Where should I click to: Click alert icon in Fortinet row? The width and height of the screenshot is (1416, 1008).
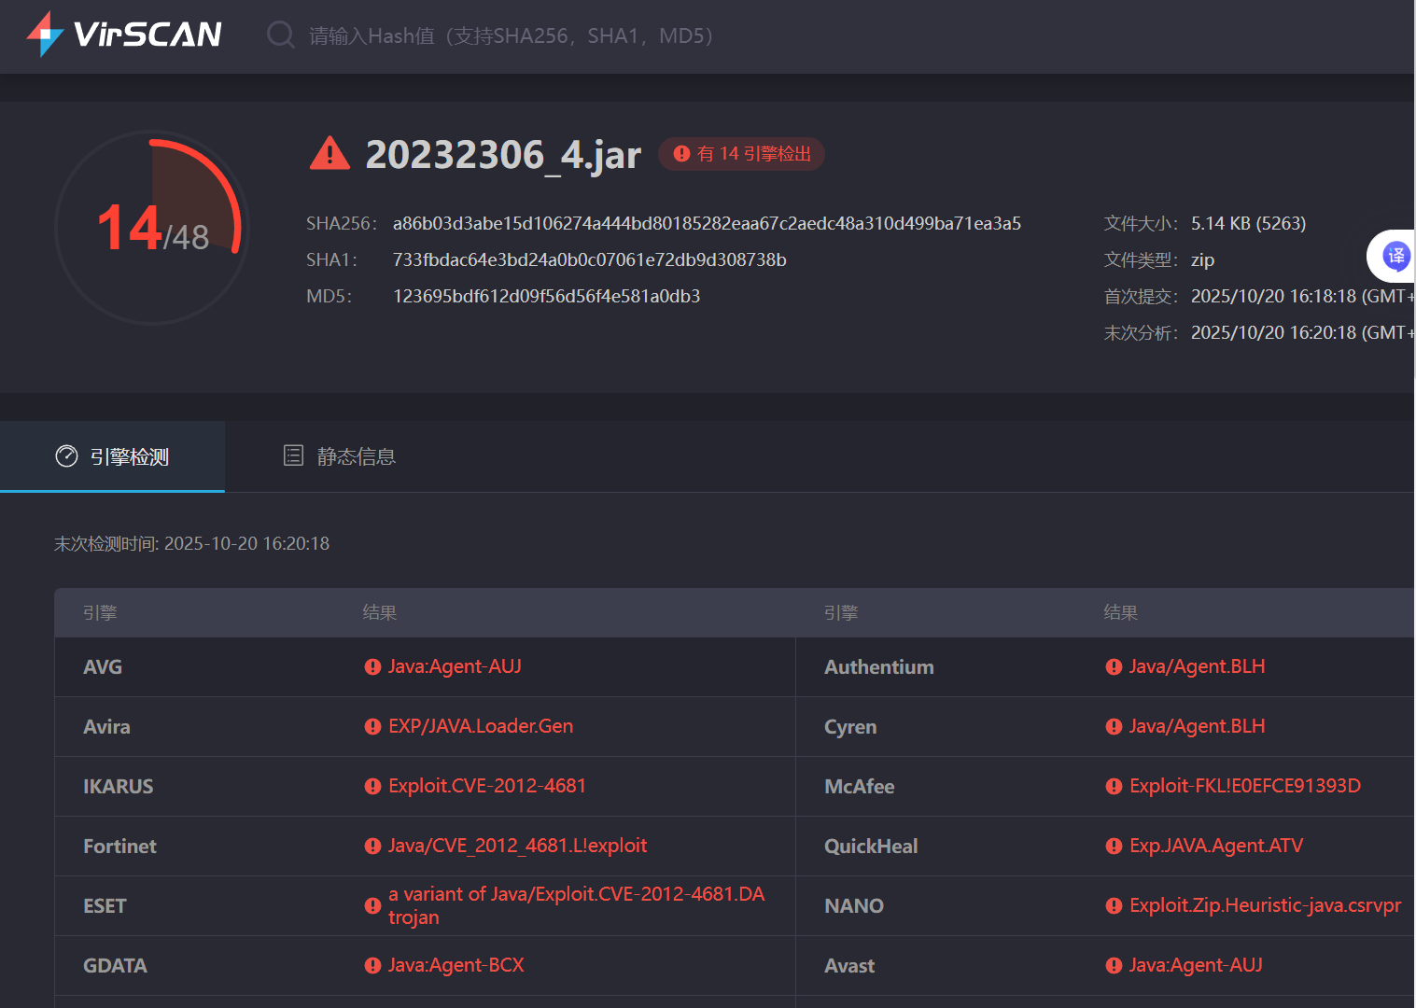[372, 847]
